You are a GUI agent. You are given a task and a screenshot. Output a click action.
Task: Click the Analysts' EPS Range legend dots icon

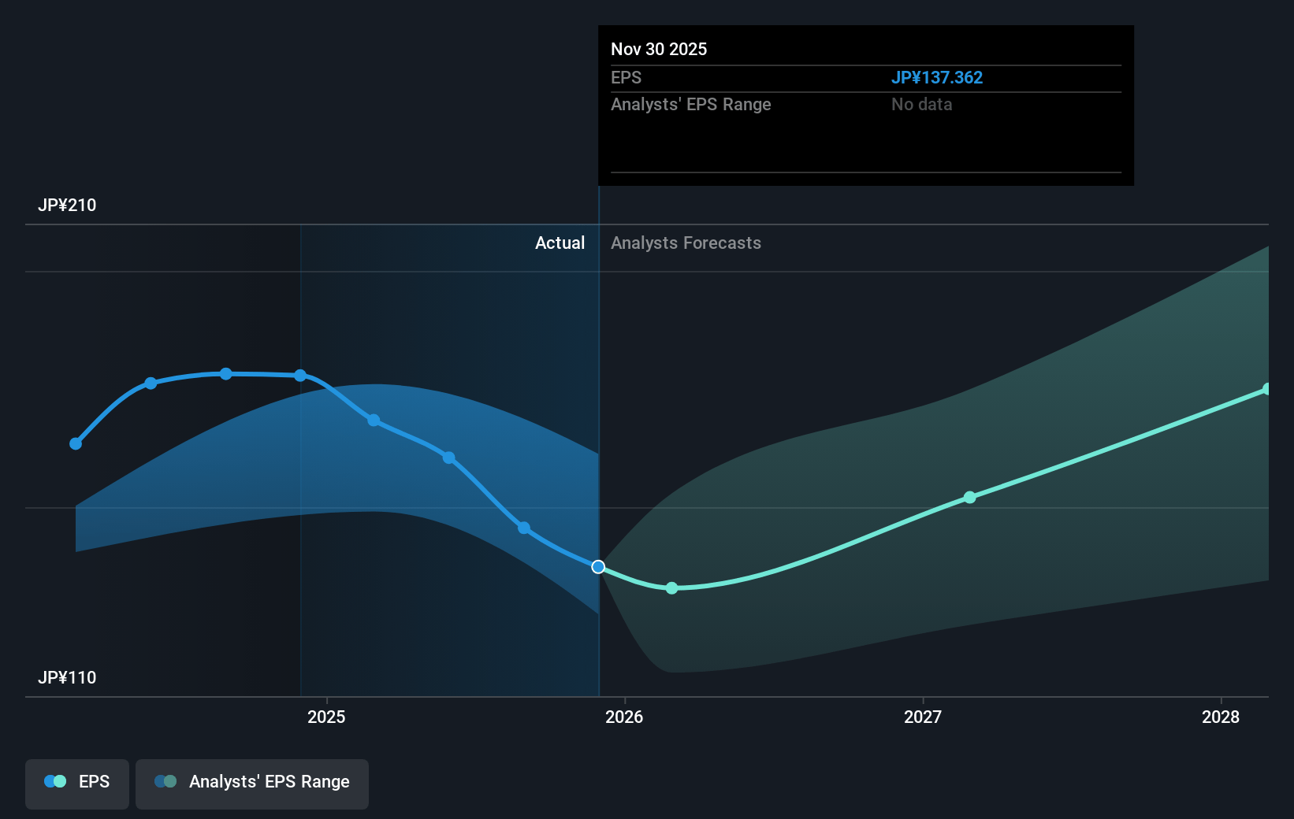165,781
